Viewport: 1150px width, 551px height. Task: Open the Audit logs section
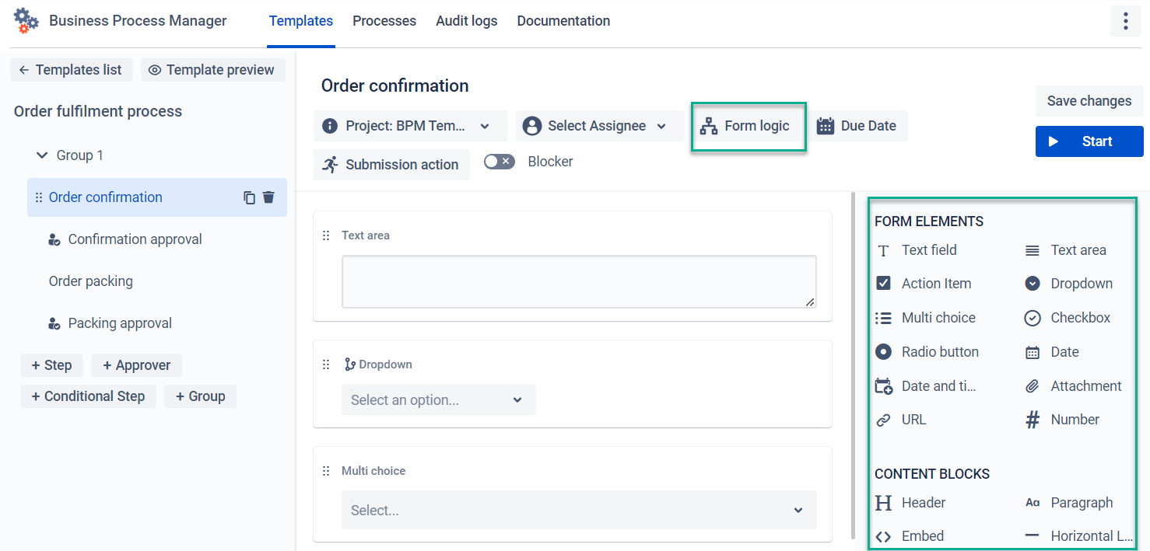[466, 21]
